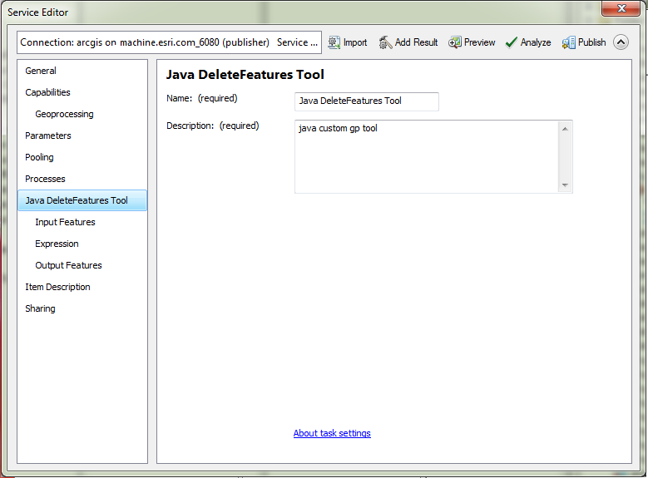
Task: Close the Service Editor window
Action: (x=621, y=8)
